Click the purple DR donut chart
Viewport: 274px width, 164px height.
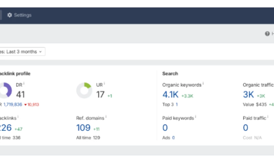5,90
